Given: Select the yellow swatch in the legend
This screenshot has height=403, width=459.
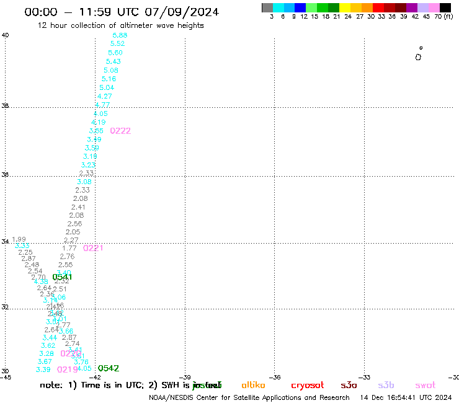Looking at the screenshot, I should (345, 7).
